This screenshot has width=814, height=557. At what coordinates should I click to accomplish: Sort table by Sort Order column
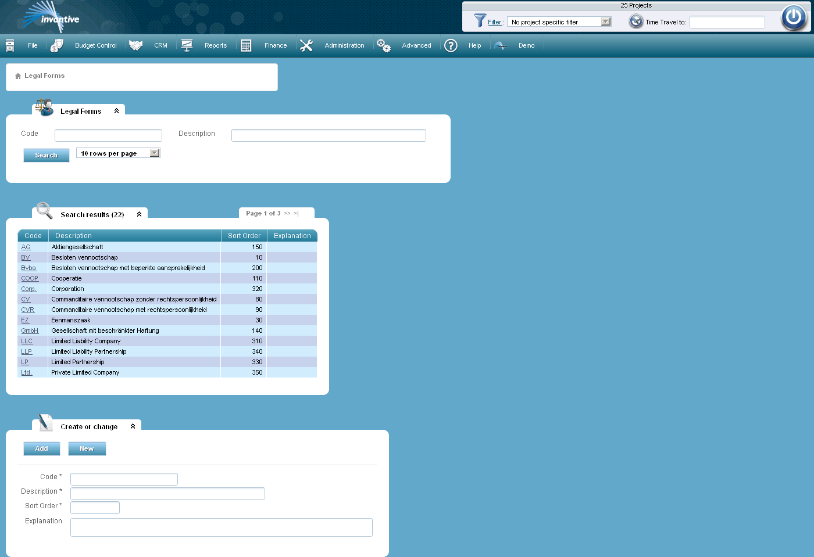pyautogui.click(x=244, y=236)
